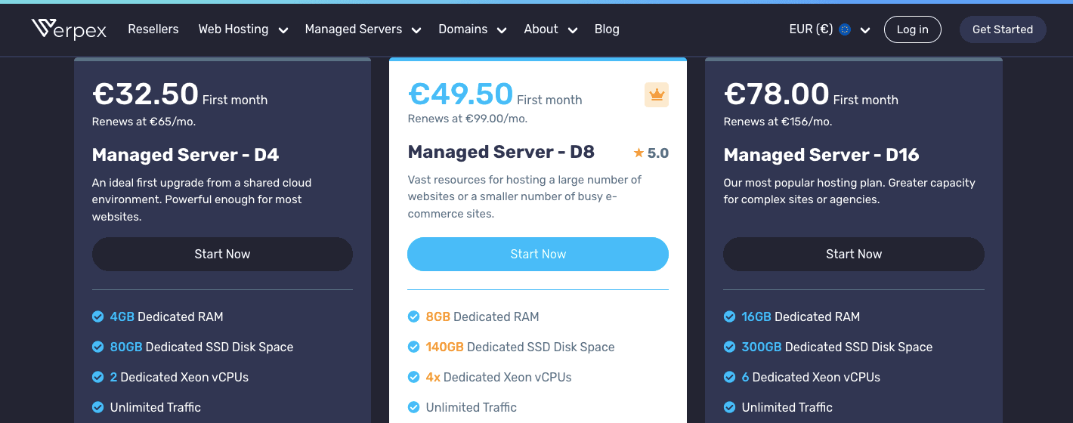The height and width of the screenshot is (423, 1073).
Task: Open the EUR currency selector dropdown arrow
Action: pos(865,30)
